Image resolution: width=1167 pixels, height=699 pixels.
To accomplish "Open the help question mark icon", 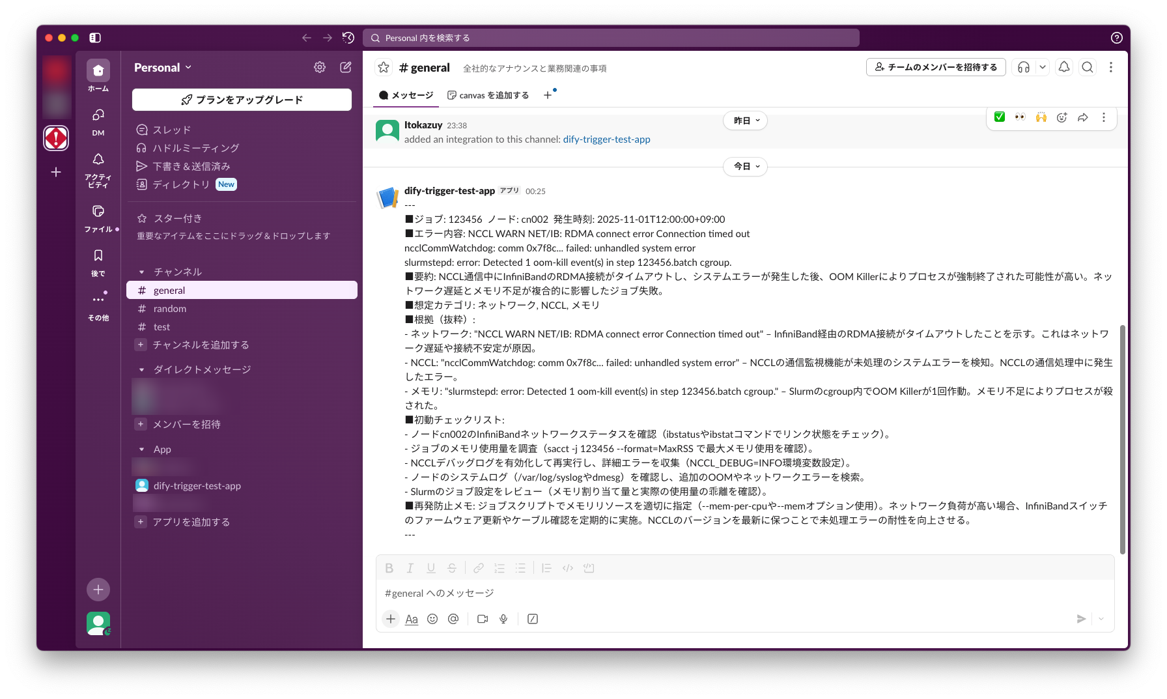I will (x=1117, y=38).
